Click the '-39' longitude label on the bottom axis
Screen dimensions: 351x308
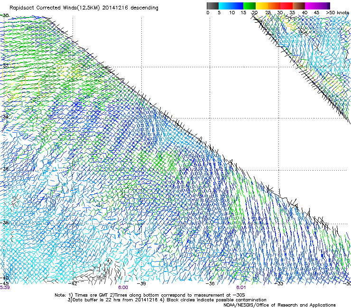point(142,283)
